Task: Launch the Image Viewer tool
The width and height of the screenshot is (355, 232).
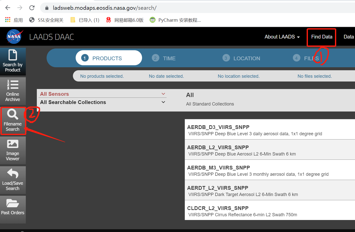Action: [13, 150]
